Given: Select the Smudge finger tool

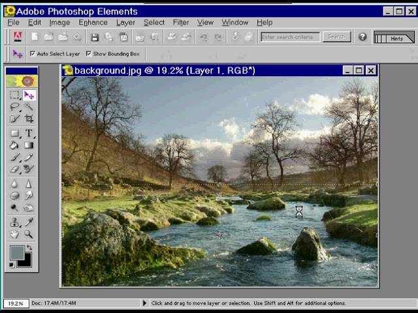Looking at the screenshot, I should click(29, 196).
